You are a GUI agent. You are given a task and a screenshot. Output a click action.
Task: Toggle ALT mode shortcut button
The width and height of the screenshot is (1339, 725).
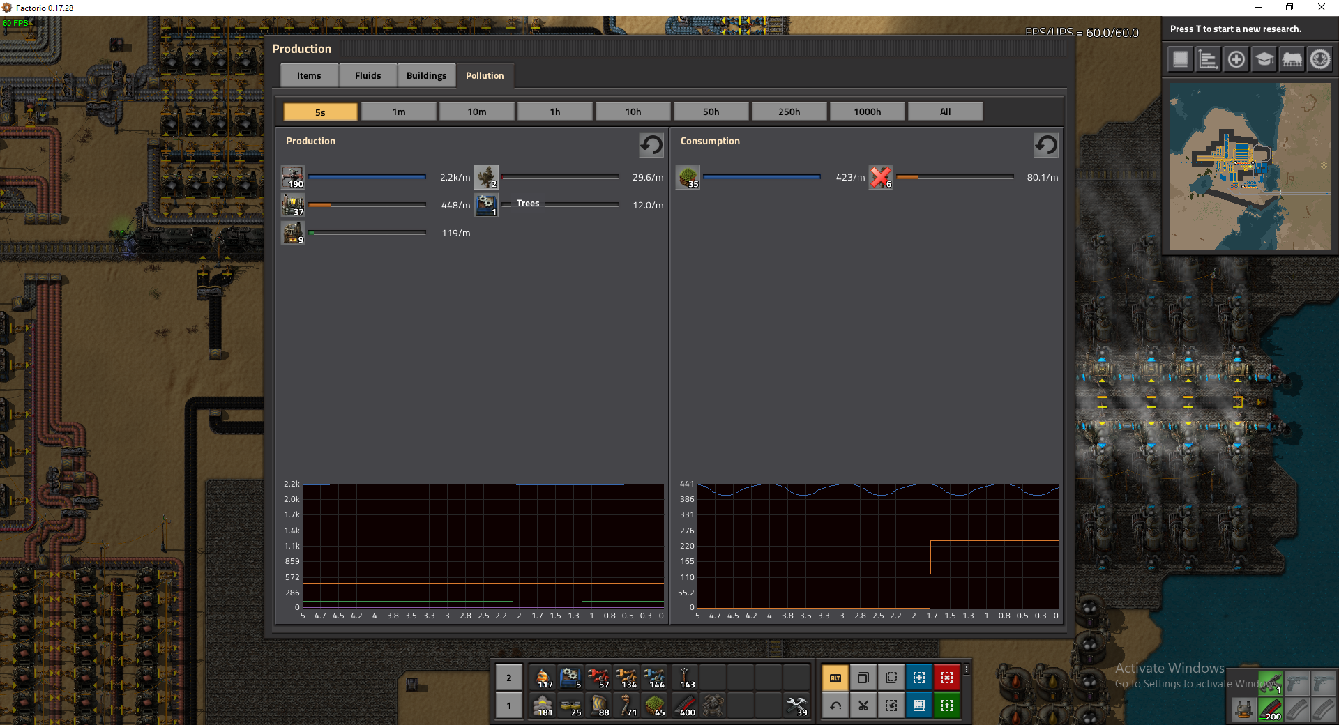835,678
